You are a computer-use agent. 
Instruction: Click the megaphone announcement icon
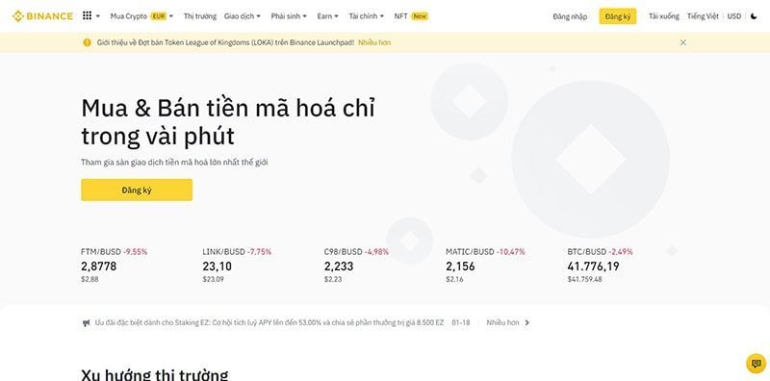(x=87, y=322)
